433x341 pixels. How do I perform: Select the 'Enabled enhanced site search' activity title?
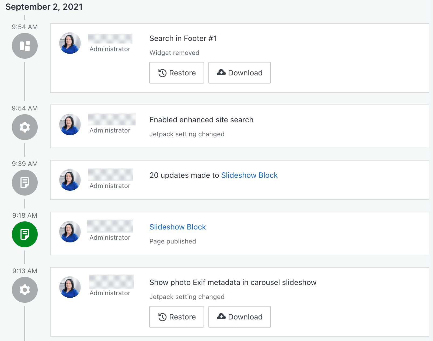coord(201,120)
